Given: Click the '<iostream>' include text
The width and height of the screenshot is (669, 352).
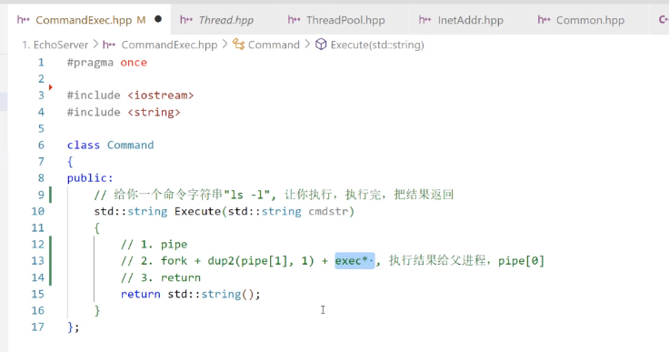Looking at the screenshot, I should click(160, 96).
